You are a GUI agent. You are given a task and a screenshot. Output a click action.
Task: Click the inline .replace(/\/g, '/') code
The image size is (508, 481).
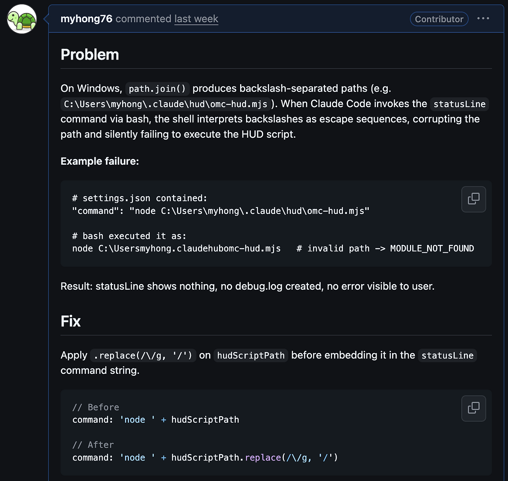(143, 356)
